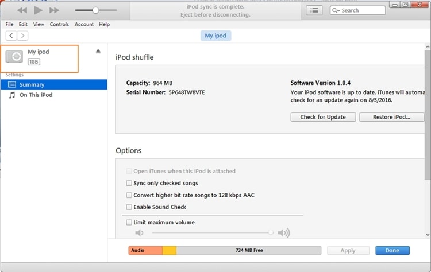Click the maximum volume limit slider knob
431x272 pixels.
pyautogui.click(x=271, y=232)
